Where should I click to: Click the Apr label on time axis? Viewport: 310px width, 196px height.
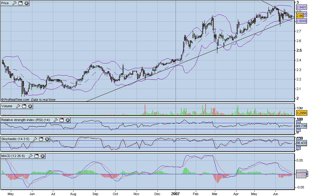tap(236, 194)
